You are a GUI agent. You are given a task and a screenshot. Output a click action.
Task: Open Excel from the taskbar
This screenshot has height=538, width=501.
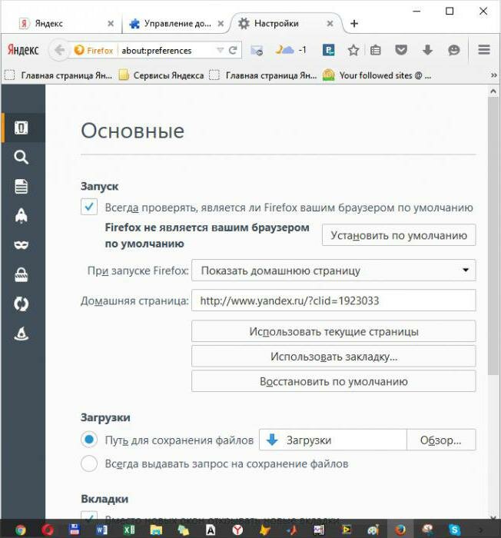coord(128,530)
